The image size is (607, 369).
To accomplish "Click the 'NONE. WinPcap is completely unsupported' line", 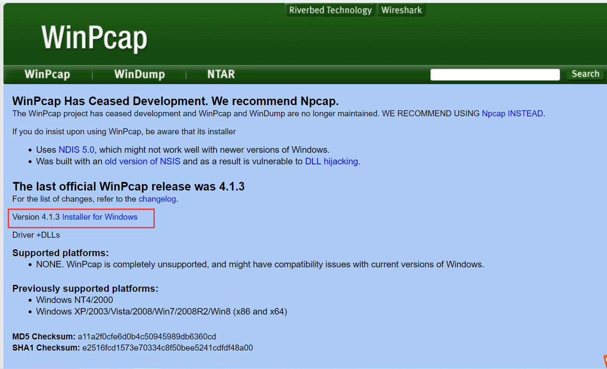I will [x=260, y=265].
